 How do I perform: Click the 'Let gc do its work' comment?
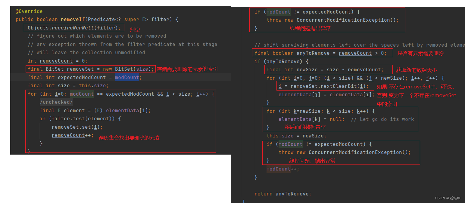coord(382,119)
